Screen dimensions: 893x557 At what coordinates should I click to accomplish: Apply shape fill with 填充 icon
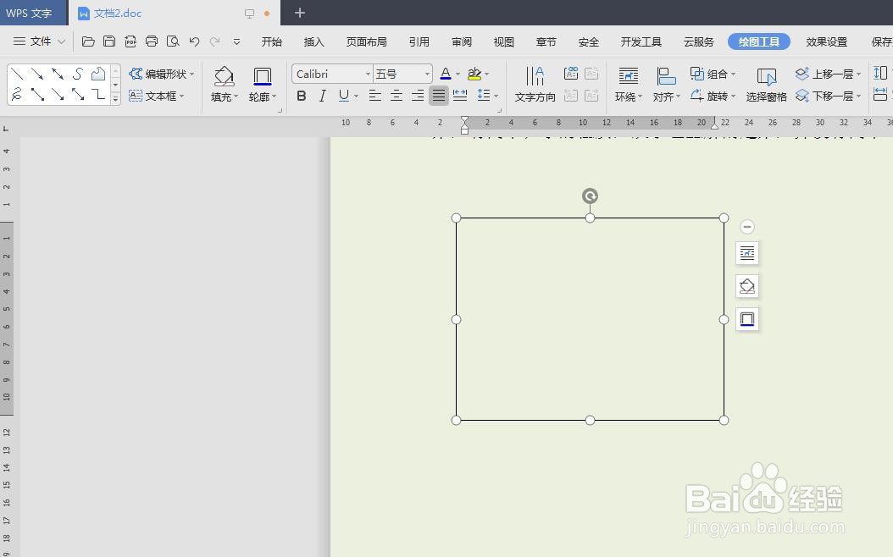click(x=224, y=76)
